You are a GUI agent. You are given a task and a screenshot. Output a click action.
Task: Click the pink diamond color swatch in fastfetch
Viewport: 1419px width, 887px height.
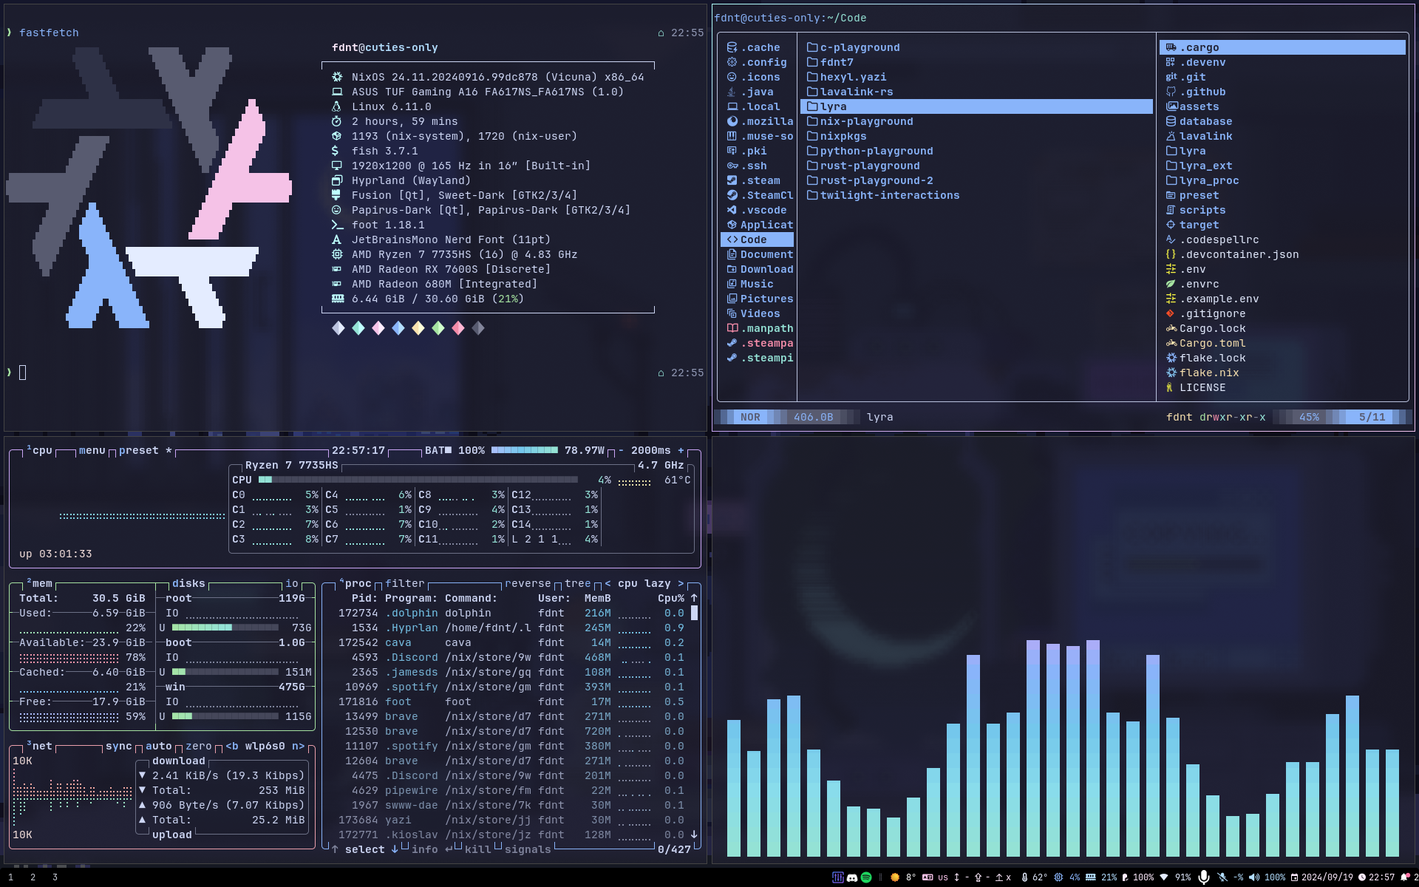[x=378, y=327]
